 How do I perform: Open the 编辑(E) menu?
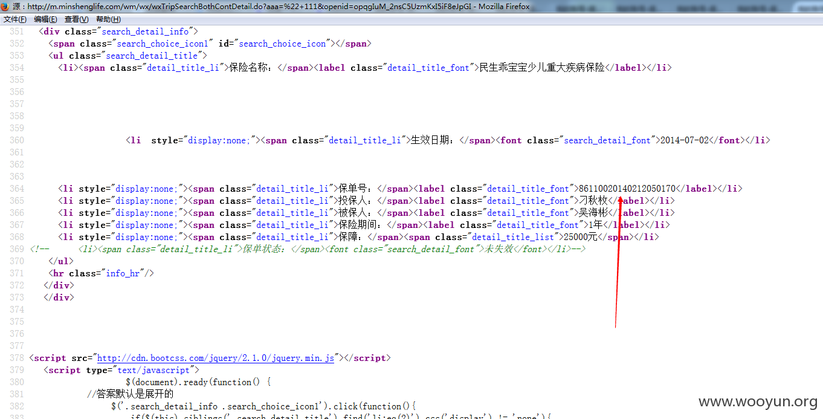pyautogui.click(x=46, y=19)
